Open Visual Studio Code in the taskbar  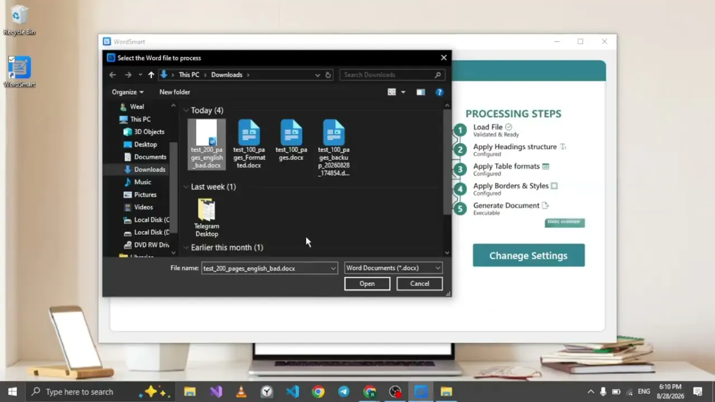point(293,392)
